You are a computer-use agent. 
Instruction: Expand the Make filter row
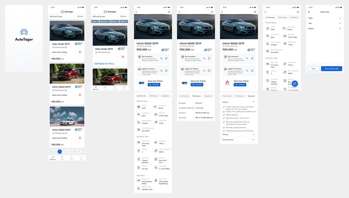coord(325,18)
